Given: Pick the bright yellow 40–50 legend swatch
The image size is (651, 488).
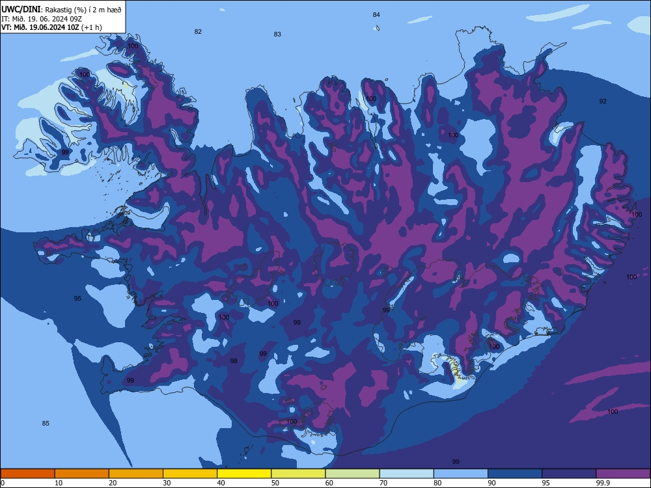Looking at the screenshot, I should (x=244, y=474).
